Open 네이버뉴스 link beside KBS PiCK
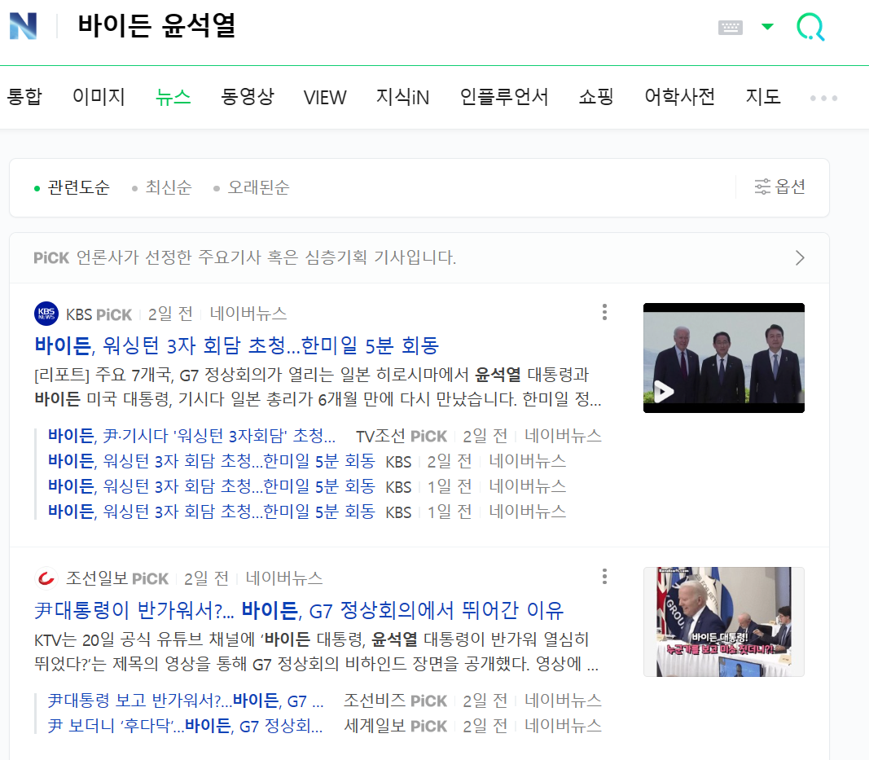 (x=248, y=314)
